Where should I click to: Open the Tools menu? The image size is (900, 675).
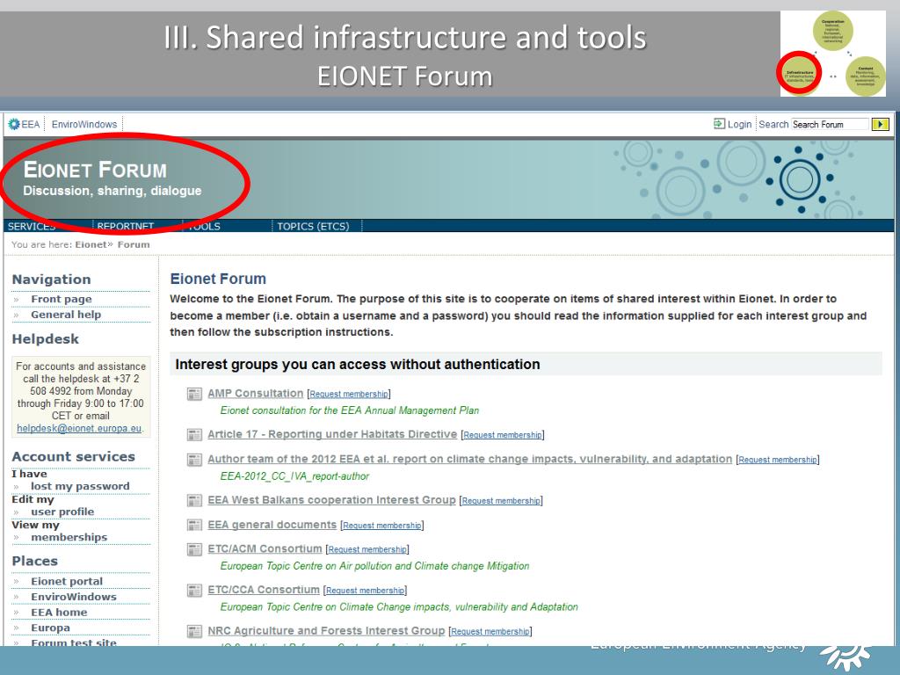[x=204, y=226]
